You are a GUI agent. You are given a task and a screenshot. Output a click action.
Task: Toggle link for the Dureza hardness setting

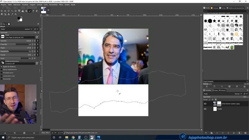[x=38, y=55]
